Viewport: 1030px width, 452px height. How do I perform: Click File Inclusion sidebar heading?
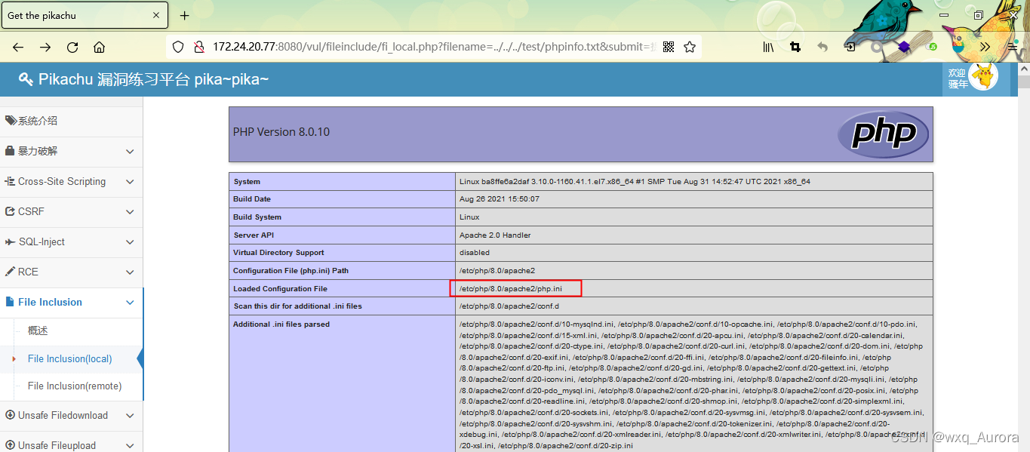pyautogui.click(x=71, y=303)
